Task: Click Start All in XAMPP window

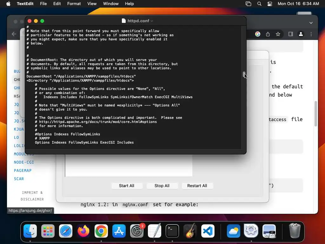Action: pos(127,186)
